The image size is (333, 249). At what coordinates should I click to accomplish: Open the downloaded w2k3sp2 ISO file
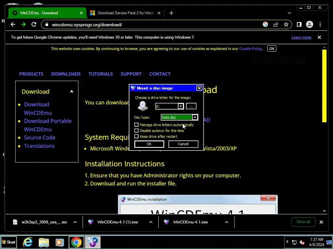(40, 222)
